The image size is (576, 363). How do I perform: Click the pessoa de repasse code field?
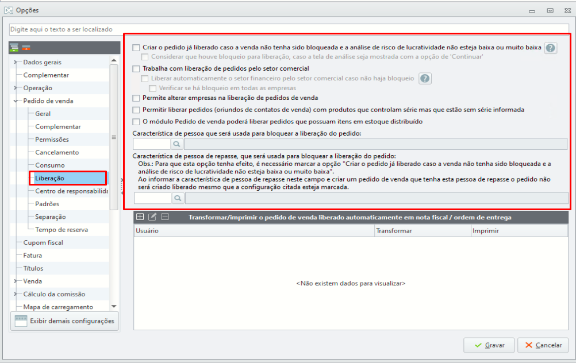coord(153,198)
